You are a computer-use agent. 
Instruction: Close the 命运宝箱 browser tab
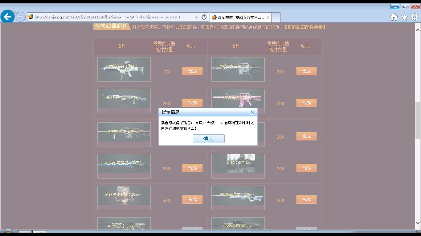coord(268,18)
